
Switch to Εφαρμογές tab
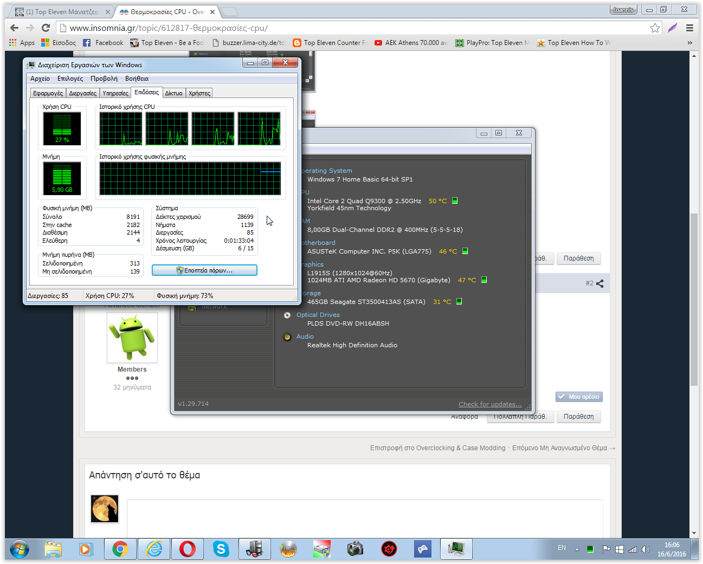coord(48,93)
